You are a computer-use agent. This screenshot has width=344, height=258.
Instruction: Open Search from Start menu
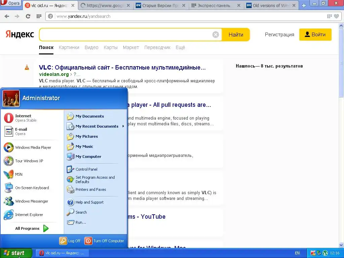point(96,212)
